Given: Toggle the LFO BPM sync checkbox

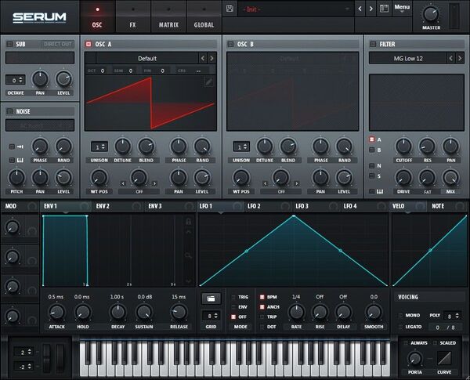Looking at the screenshot, I should pos(262,297).
